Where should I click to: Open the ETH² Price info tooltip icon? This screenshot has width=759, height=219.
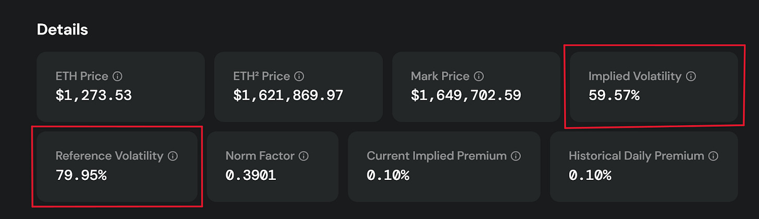pyautogui.click(x=299, y=77)
